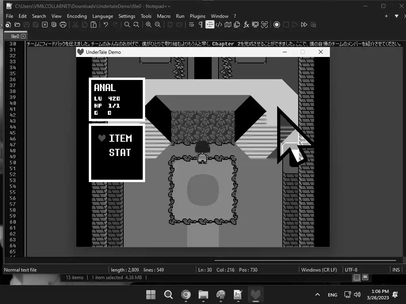Screen dimensions: 406x304
Task: Open the Encoding menu
Action: [x=77, y=16]
